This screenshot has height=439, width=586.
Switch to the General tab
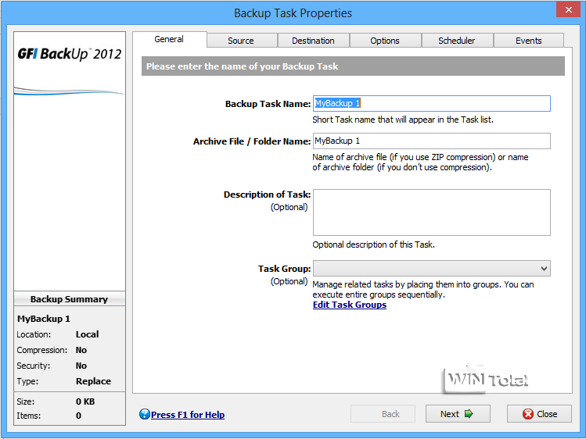coord(169,39)
